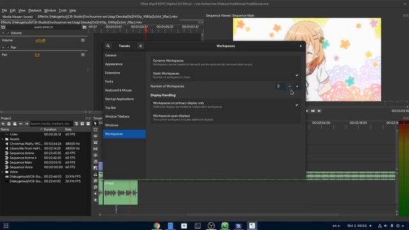Select Workspaces on primary display only
Viewport: 409px width, 230px height.
226,105
